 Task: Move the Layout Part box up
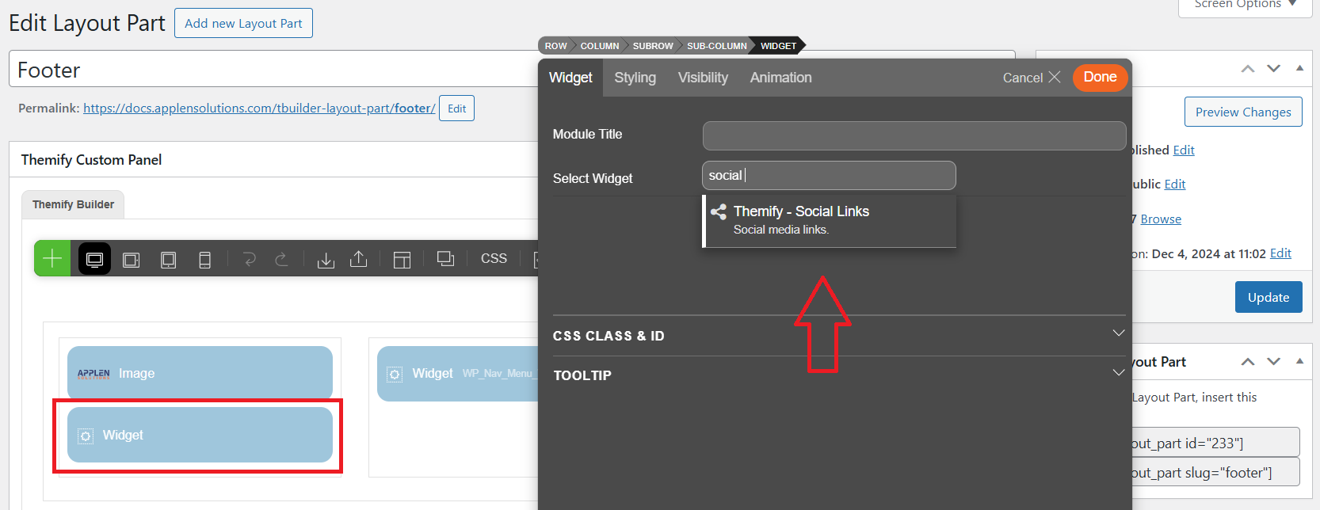tap(1248, 362)
